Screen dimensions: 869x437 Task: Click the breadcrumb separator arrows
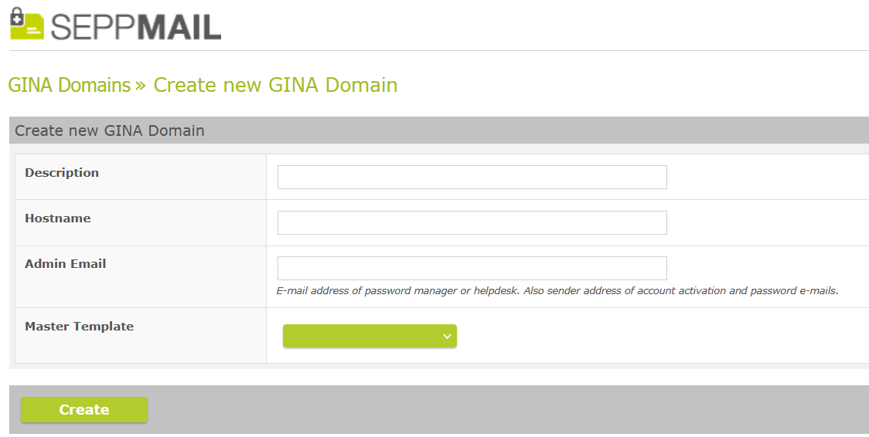pyautogui.click(x=141, y=85)
